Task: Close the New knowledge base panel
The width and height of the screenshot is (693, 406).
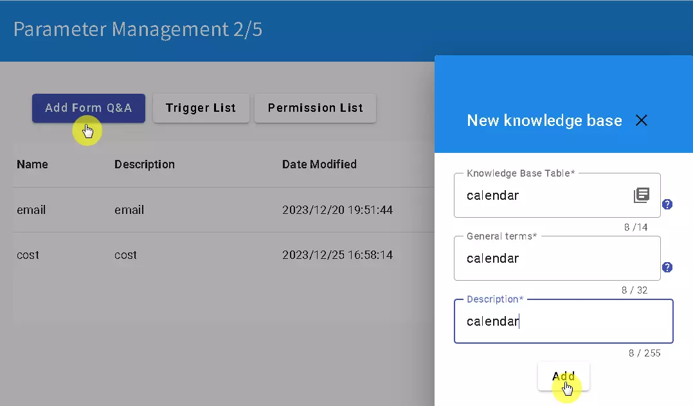Action: tap(641, 120)
